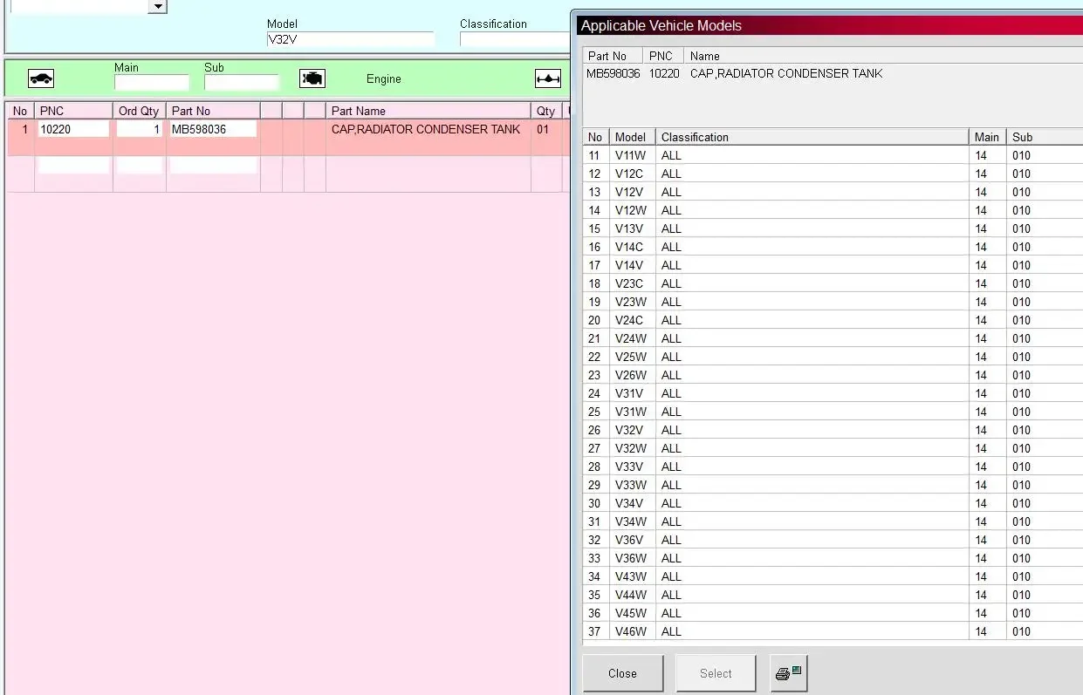1083x695 pixels.
Task: Select the V32W model row
Action: [833, 448]
